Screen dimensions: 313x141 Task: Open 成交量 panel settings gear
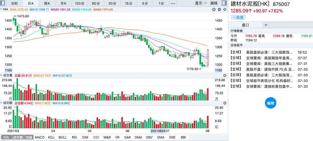[x=225, y=76]
